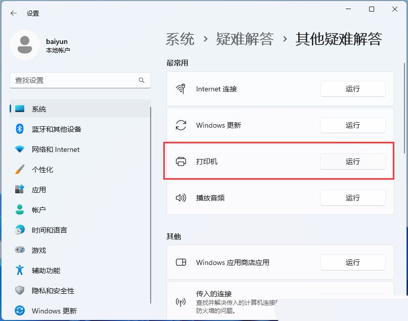Click the Personalization paintbrush icon
Viewport: 408px width, 321px height.
(20, 170)
